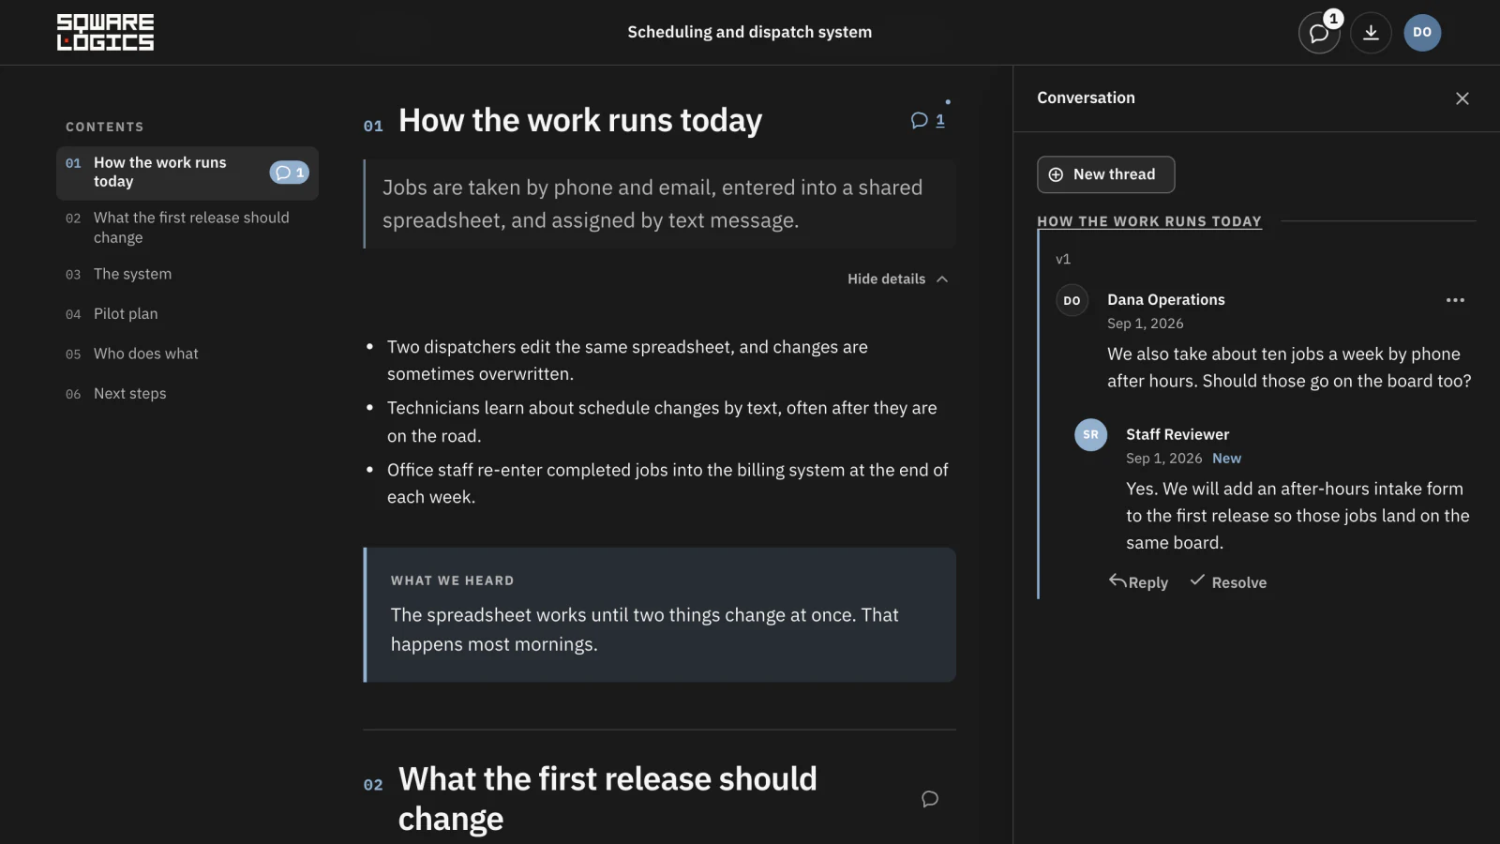The height and width of the screenshot is (844, 1500).
Task: Open comment thread beside section 01 heading
Action: pyautogui.click(x=928, y=120)
